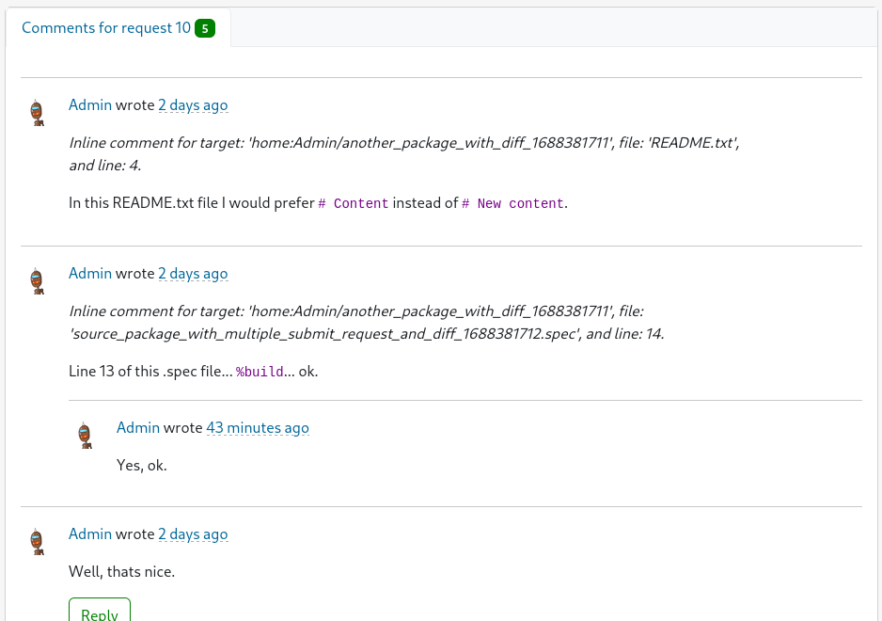Click the avatar on the nested reply comment
Image resolution: width=882 pixels, height=621 pixels.
86,435
